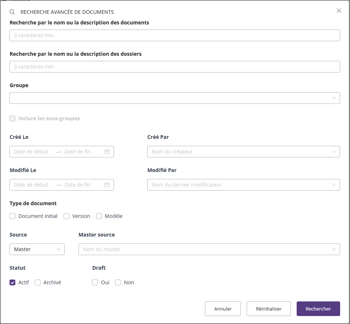The image size is (350, 324).
Task: Focus the document name search field
Action: (x=175, y=35)
